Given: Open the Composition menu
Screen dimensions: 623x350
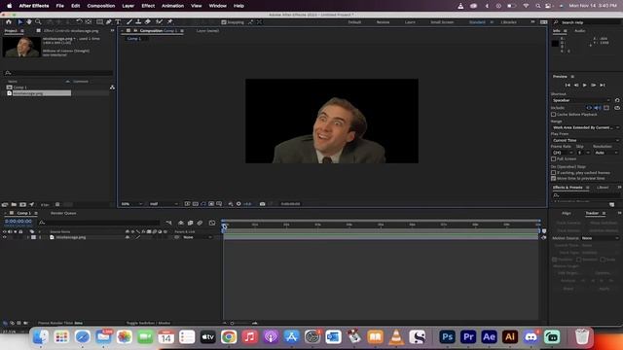Looking at the screenshot, I should 101,6.
